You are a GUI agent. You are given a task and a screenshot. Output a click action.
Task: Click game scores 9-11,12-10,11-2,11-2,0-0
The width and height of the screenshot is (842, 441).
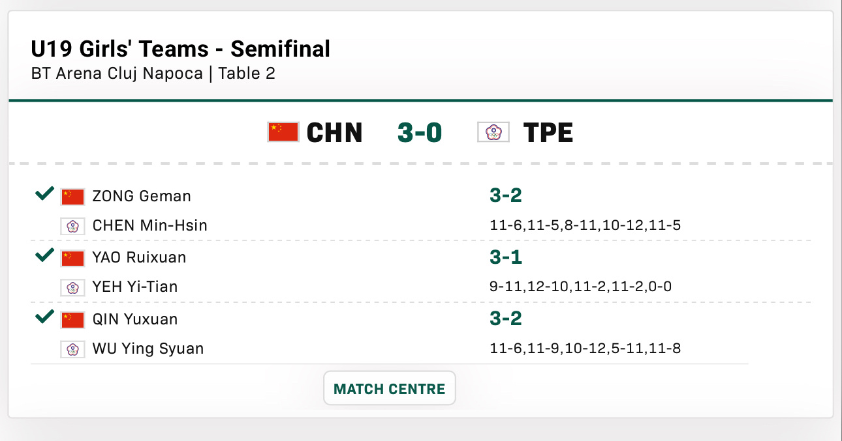click(581, 287)
